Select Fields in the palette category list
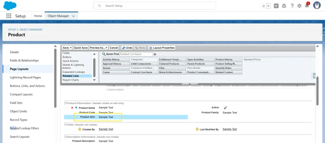Screen dimensions: 325x143 click(66, 53)
